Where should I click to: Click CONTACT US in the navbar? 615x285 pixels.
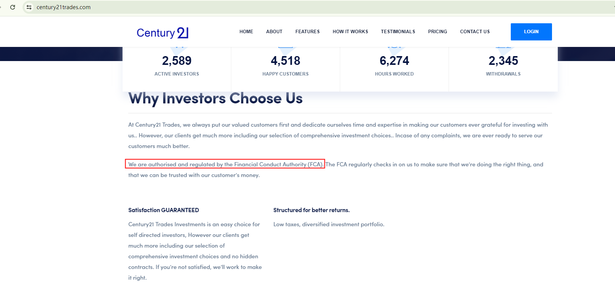coord(475,32)
